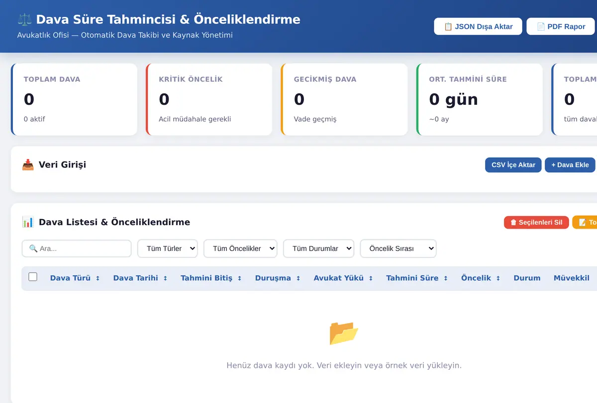
Task: Export data with JSON Dışa Aktar
Action: point(478,26)
